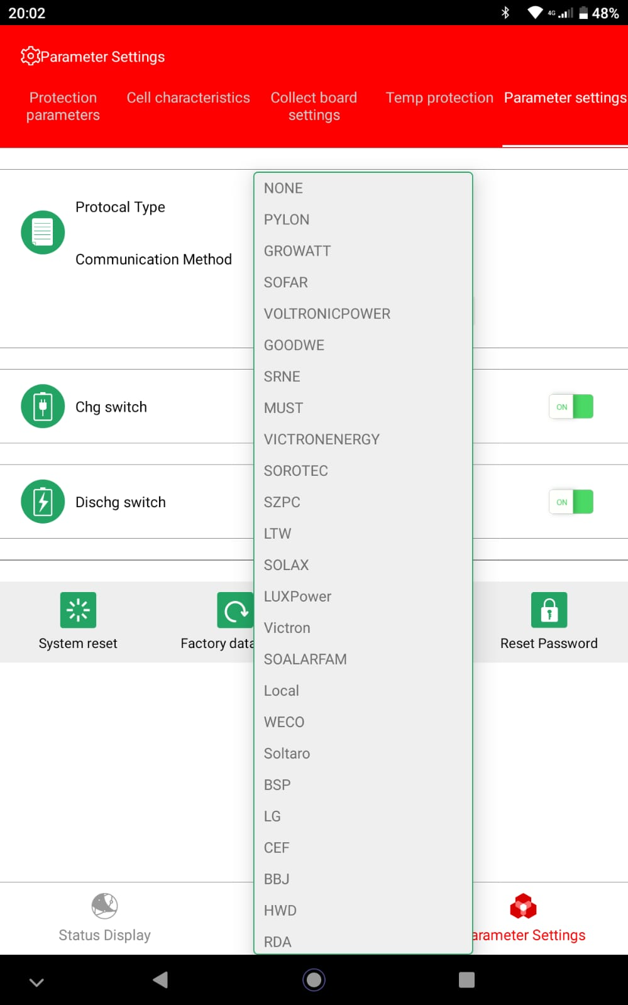Tap the Parameter Settings header title

pyautogui.click(x=102, y=57)
